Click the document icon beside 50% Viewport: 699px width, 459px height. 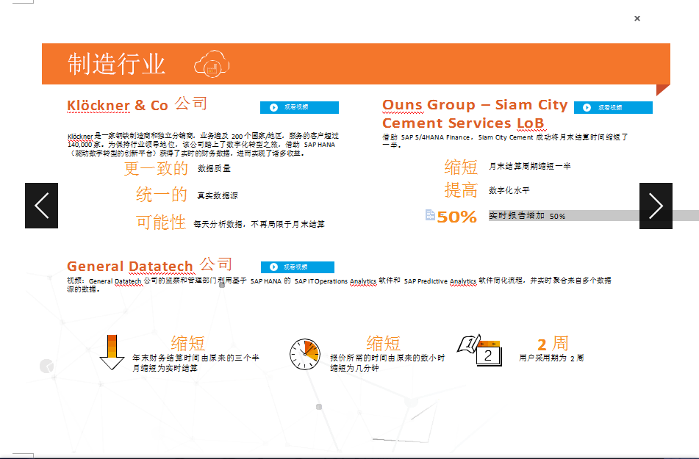(430, 214)
